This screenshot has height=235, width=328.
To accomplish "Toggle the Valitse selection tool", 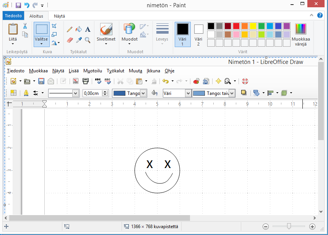I will pos(41,29).
